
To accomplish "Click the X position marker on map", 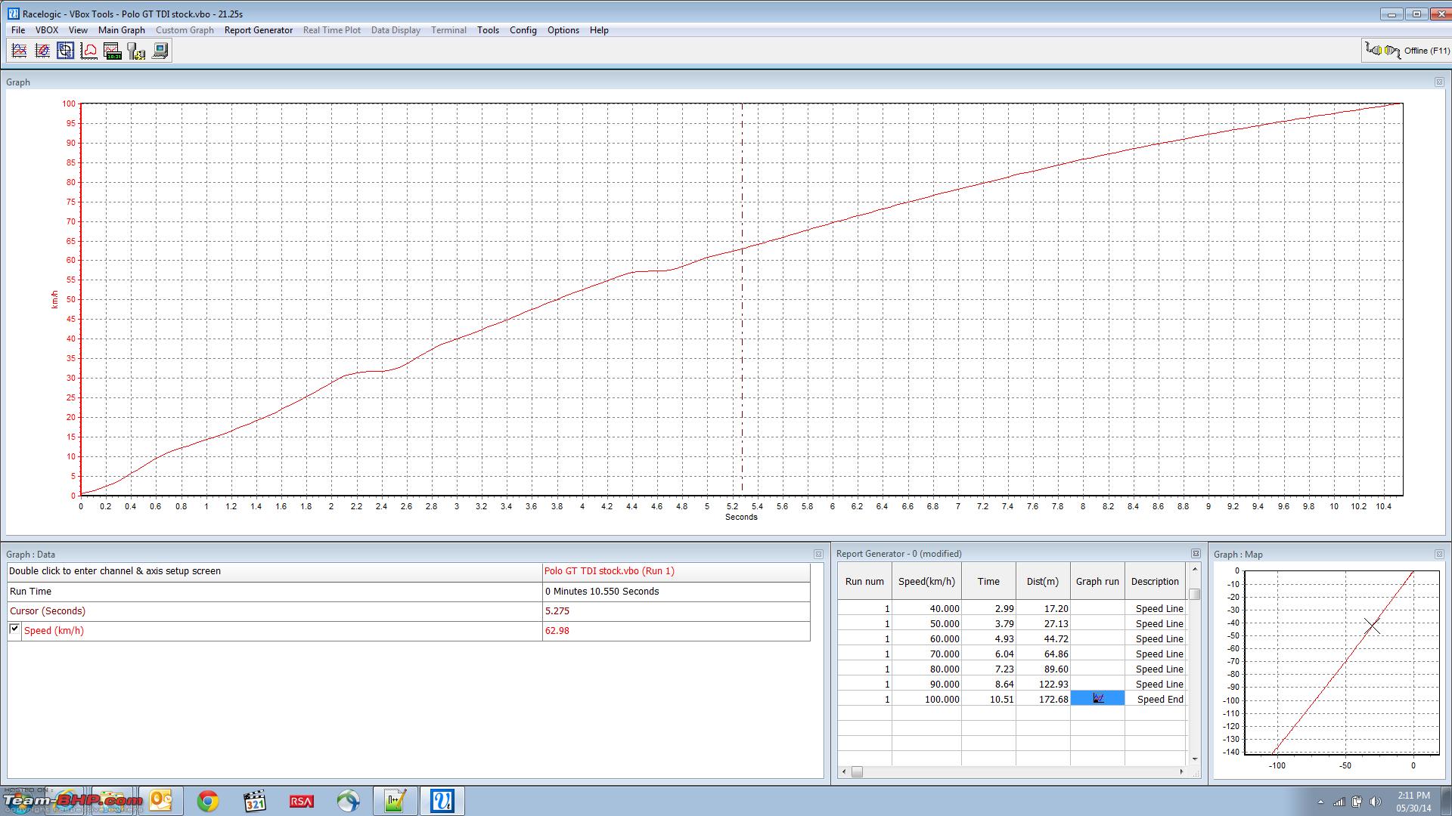I will point(1372,626).
